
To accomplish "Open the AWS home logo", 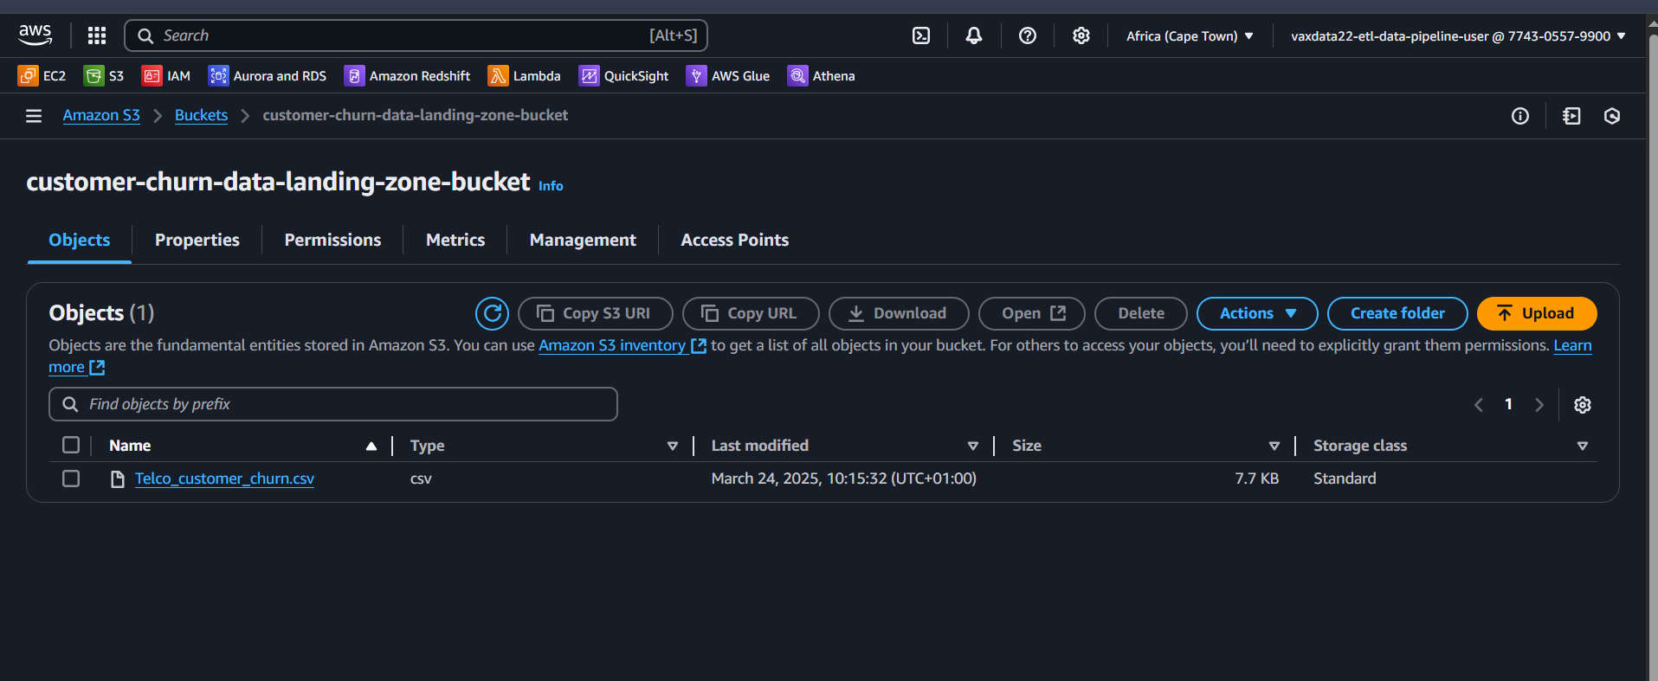I will point(35,35).
